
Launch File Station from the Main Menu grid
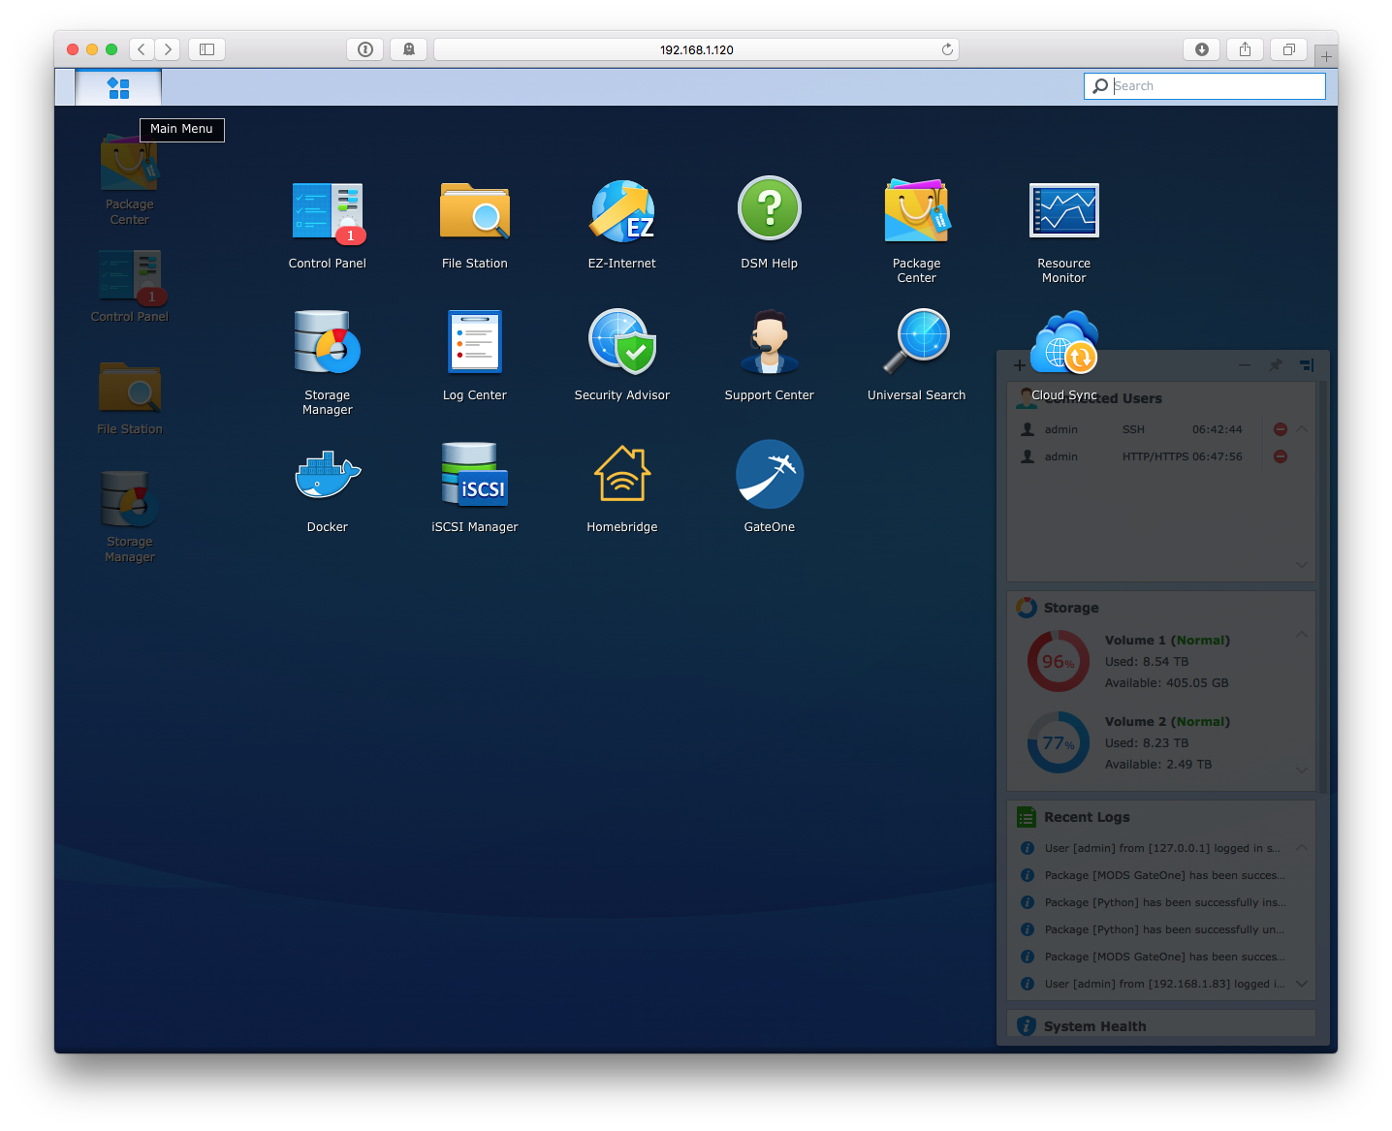(x=475, y=224)
